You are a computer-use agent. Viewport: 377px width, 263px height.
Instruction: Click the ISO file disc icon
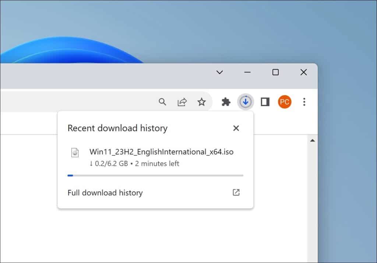click(x=75, y=152)
